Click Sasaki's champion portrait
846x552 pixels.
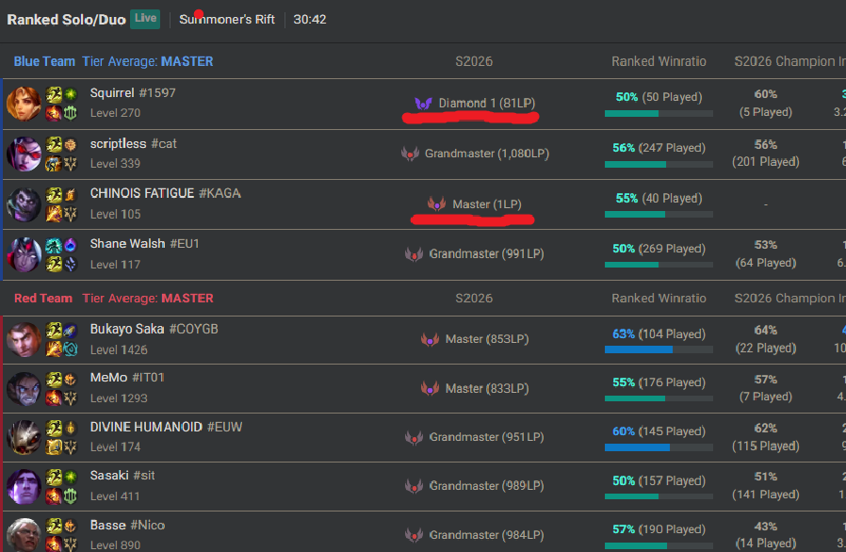pos(24,486)
